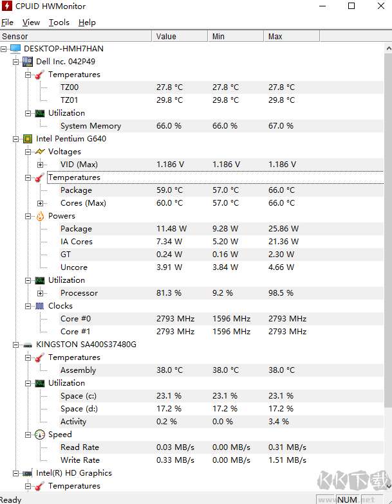Click the Clocks icon under Intel Pentium
The image size is (392, 504).
(x=40, y=306)
